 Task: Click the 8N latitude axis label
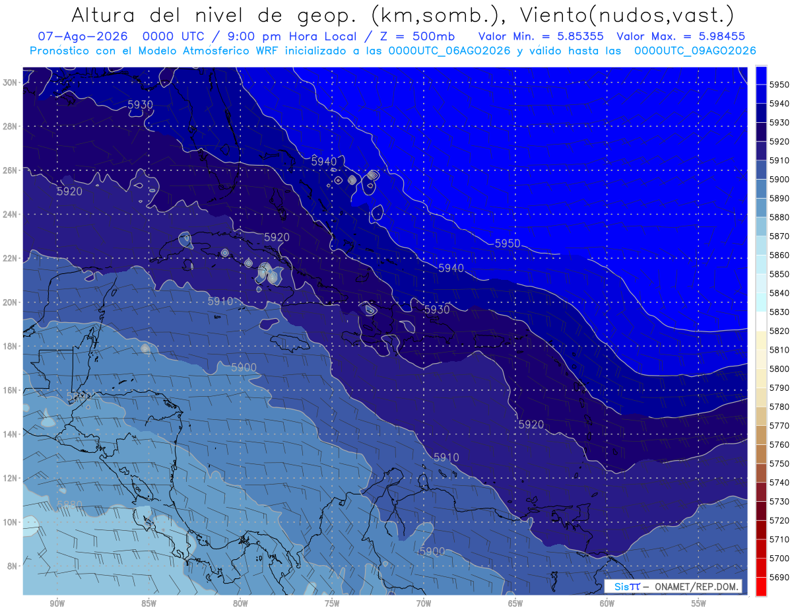13,566
